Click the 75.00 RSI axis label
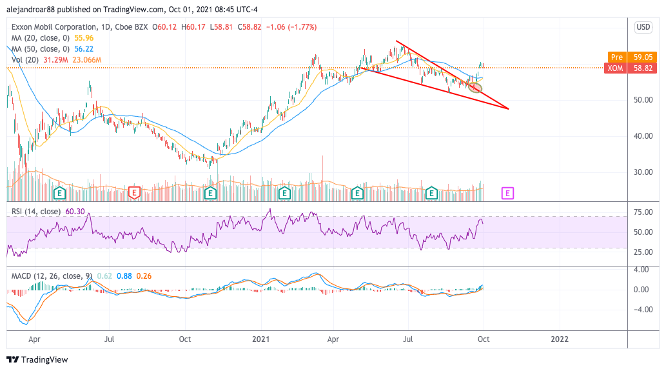The height and width of the screenshot is (371, 666). [643, 212]
